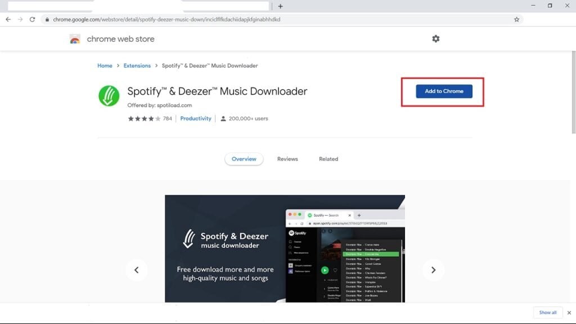Click the Chrome Web Store rainbow logo

(75, 39)
